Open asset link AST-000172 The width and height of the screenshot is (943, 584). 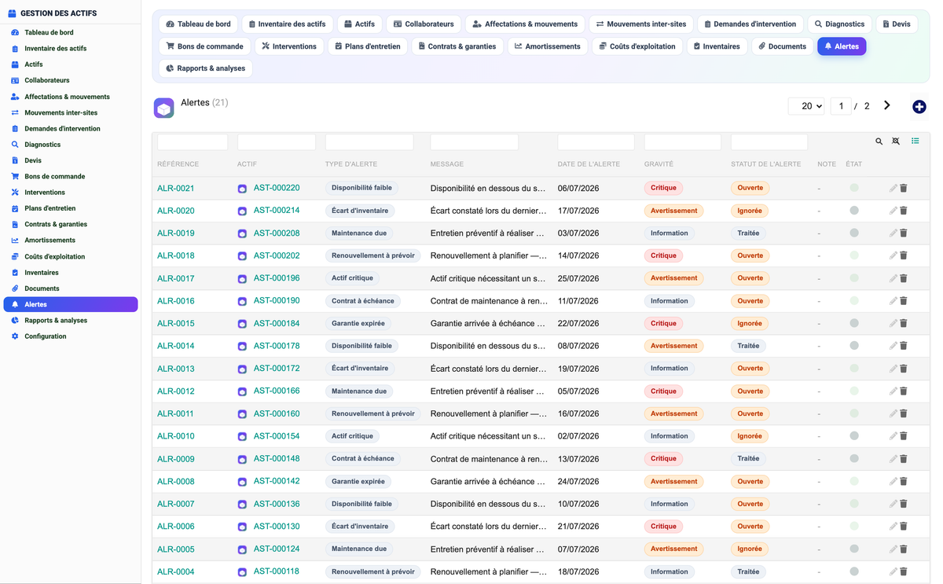tap(277, 369)
